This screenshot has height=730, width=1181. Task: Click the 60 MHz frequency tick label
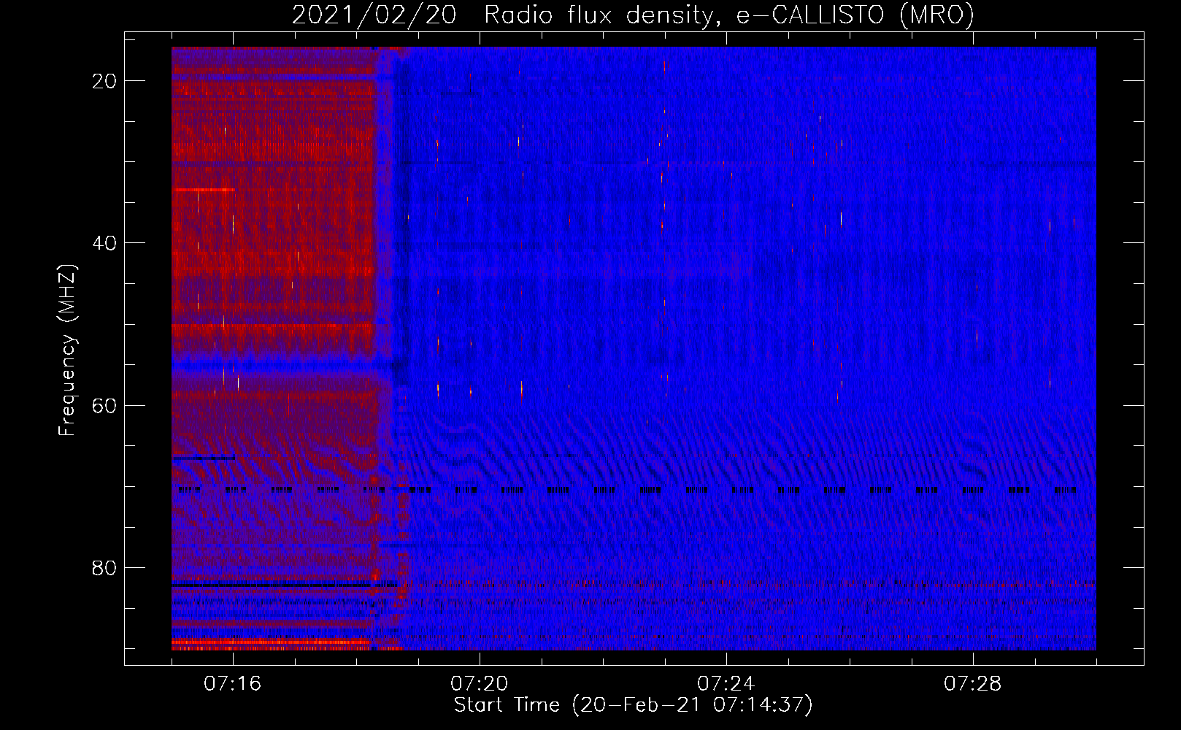click(x=104, y=405)
